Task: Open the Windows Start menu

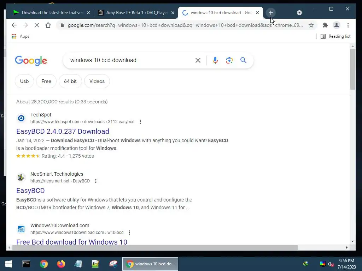Action: tap(8, 264)
